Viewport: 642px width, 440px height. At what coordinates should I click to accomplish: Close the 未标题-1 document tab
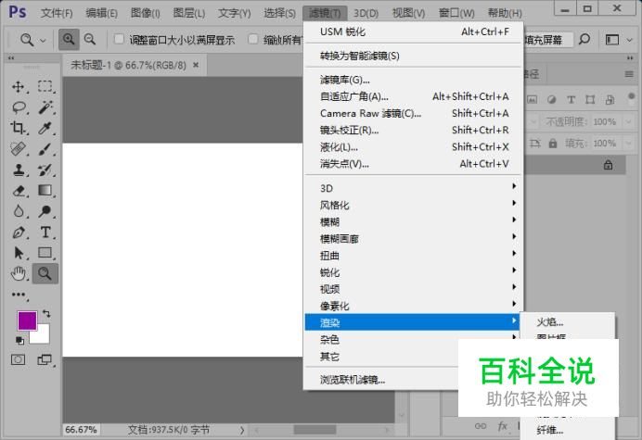[x=196, y=65]
